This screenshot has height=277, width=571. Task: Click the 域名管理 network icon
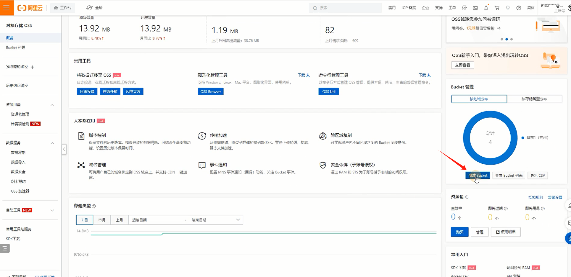pos(81,165)
